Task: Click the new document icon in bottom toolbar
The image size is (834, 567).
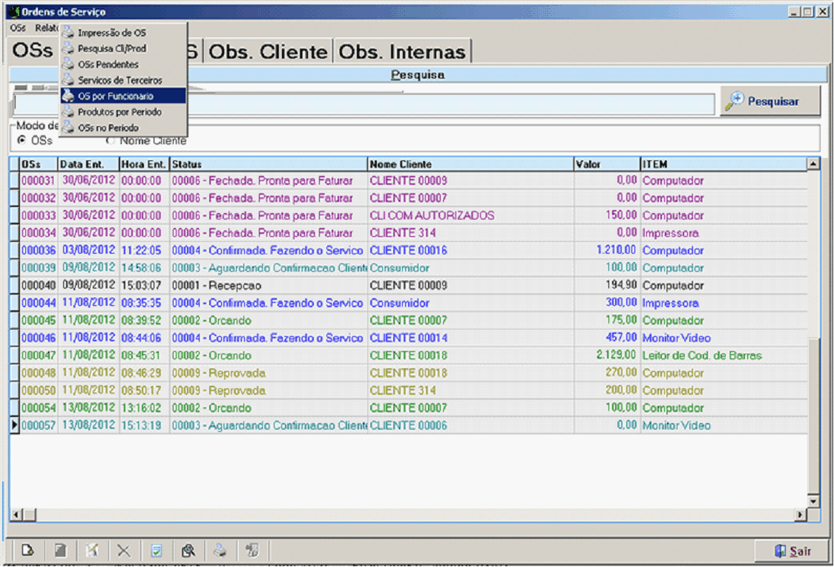Action: tap(28, 551)
